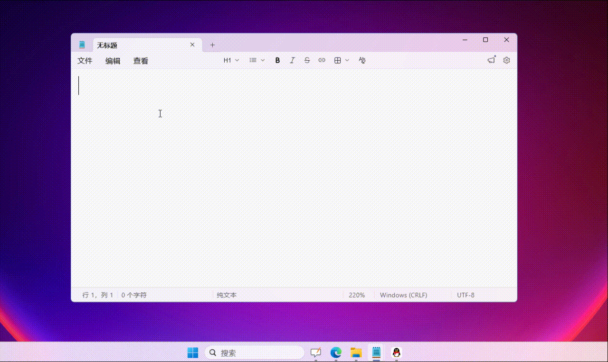Open the Windows Start menu
Viewport: 608px width, 362px height.
point(192,353)
